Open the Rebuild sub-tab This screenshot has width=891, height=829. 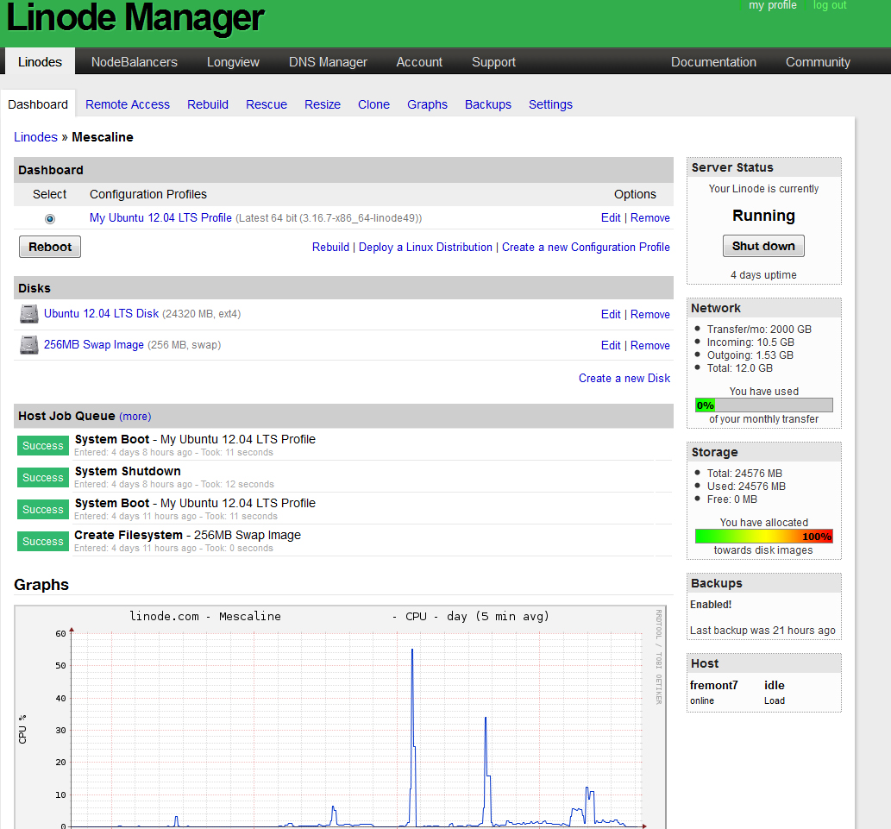tap(208, 104)
